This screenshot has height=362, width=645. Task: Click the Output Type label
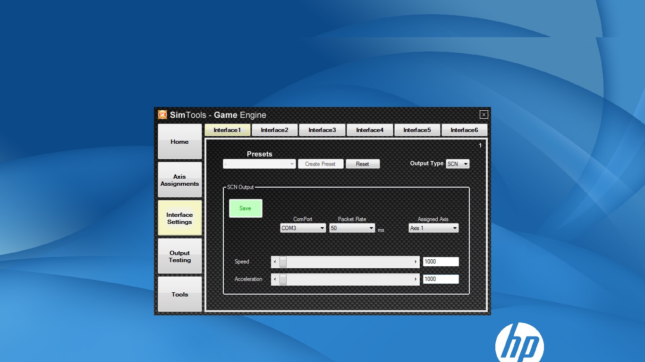click(427, 164)
